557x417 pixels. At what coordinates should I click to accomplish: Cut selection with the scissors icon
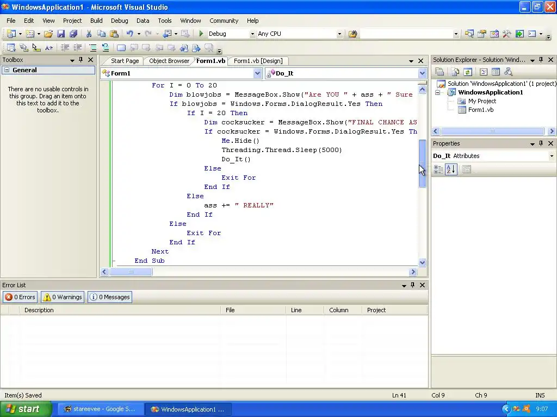tap(89, 34)
